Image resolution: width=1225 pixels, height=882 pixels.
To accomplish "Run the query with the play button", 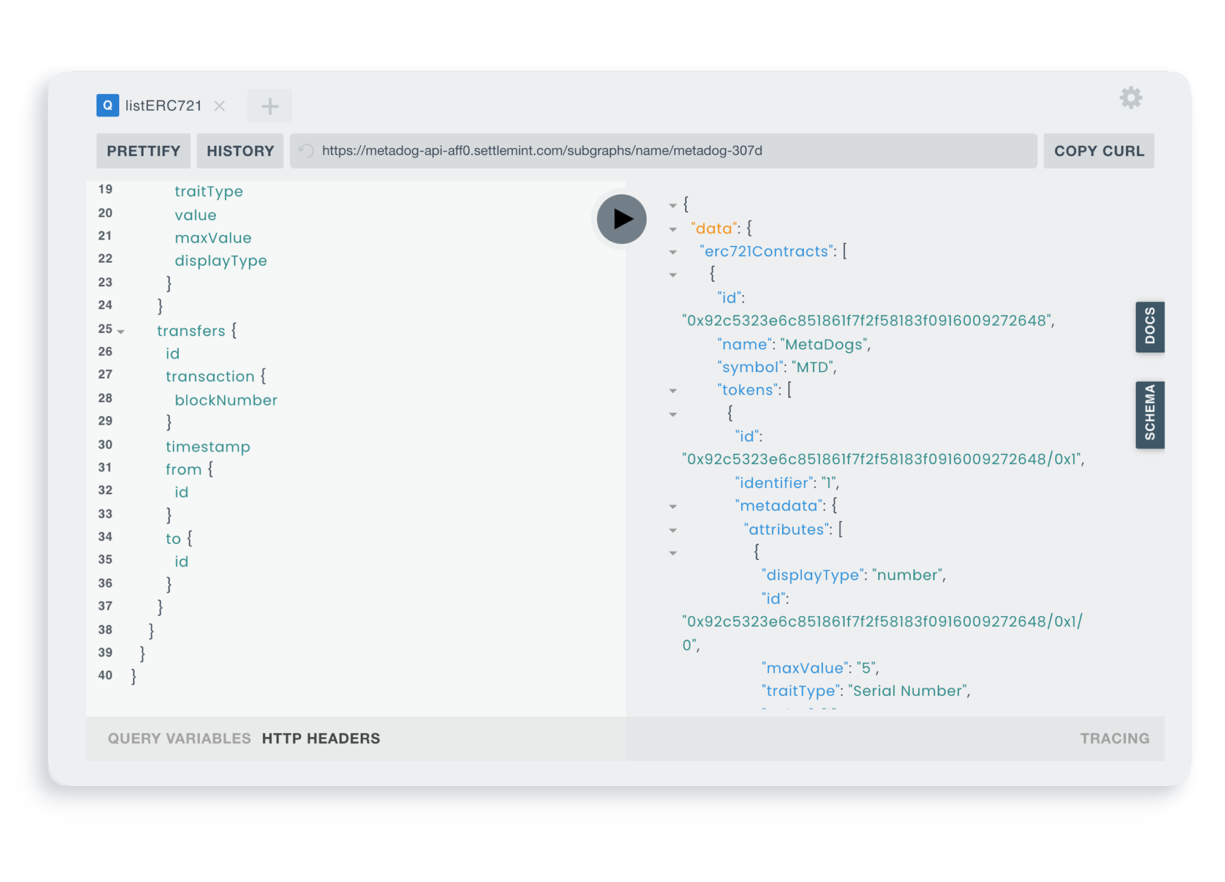I will click(621, 219).
